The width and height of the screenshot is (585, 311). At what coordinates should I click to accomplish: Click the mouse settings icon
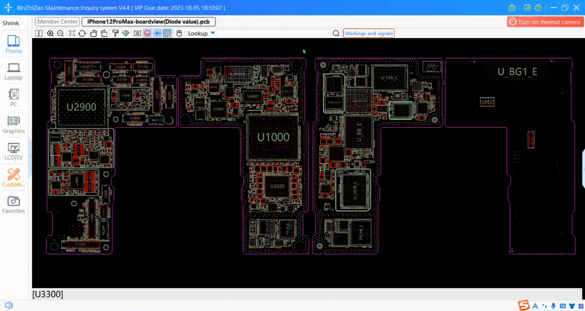[179, 33]
